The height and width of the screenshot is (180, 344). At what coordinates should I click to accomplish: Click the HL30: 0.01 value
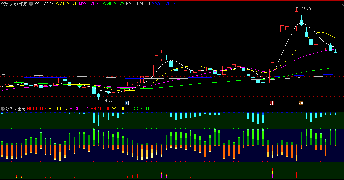click(x=79, y=109)
